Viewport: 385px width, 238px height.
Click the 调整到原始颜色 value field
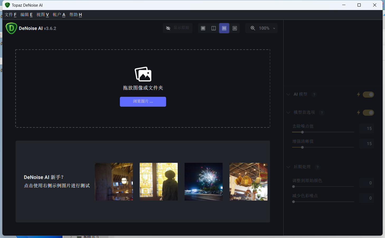click(367, 183)
